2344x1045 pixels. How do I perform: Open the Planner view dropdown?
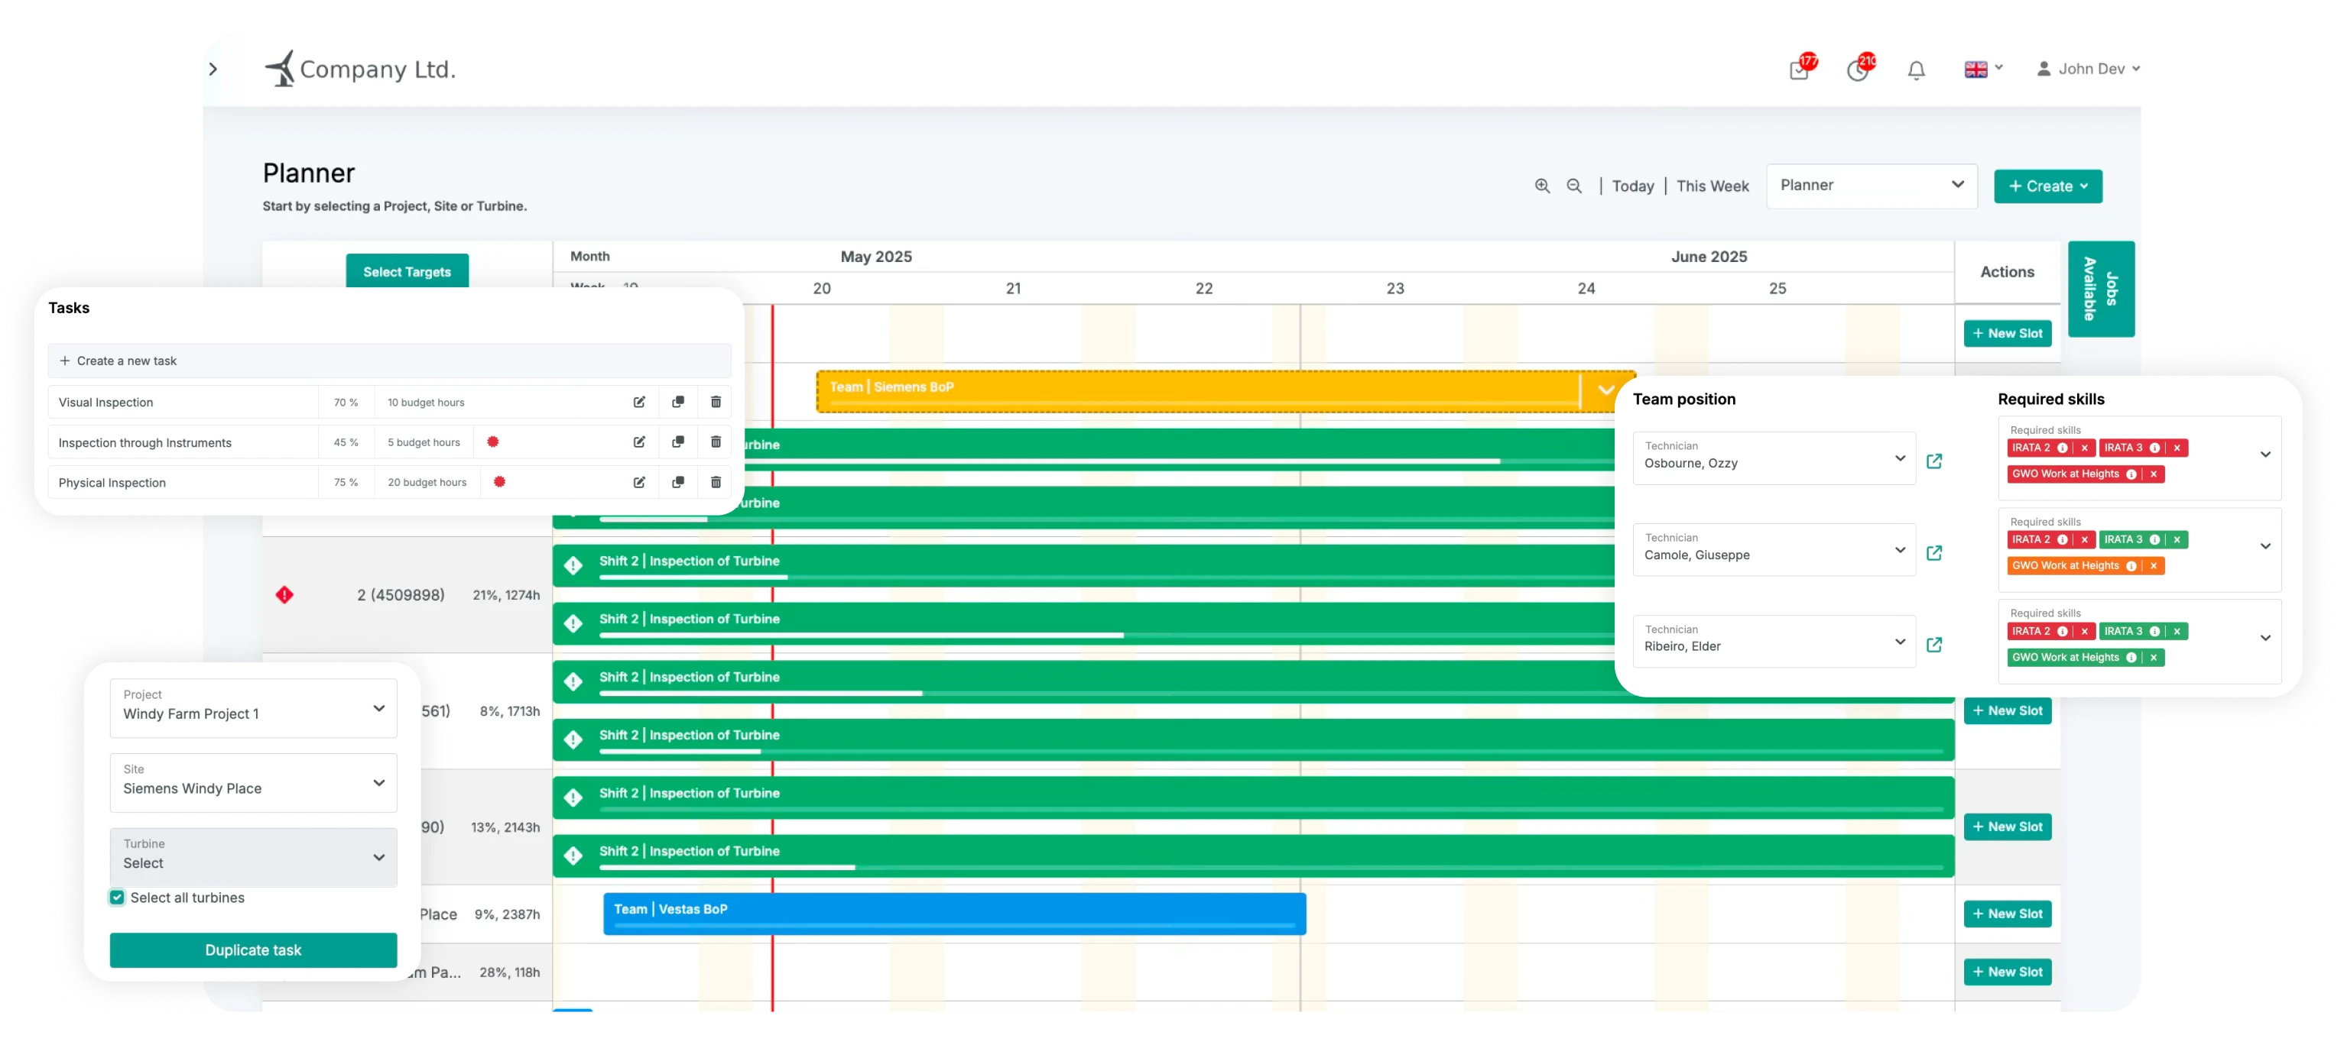pos(1871,186)
